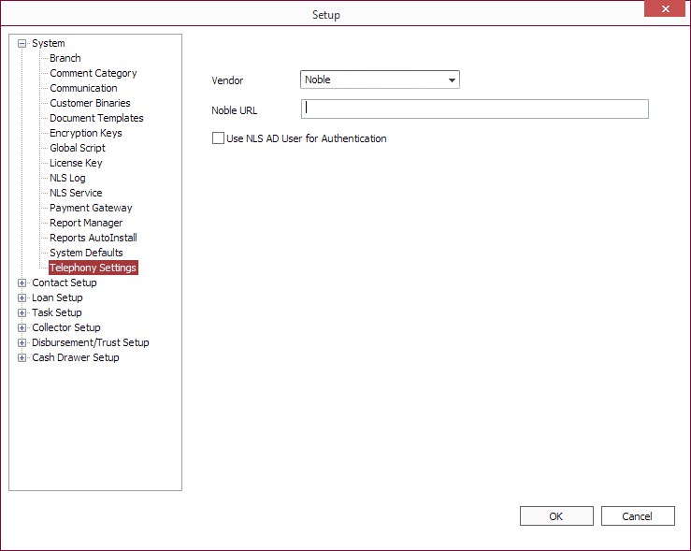Select Encryption Keys tree item
This screenshot has height=551, width=691.
coord(85,133)
